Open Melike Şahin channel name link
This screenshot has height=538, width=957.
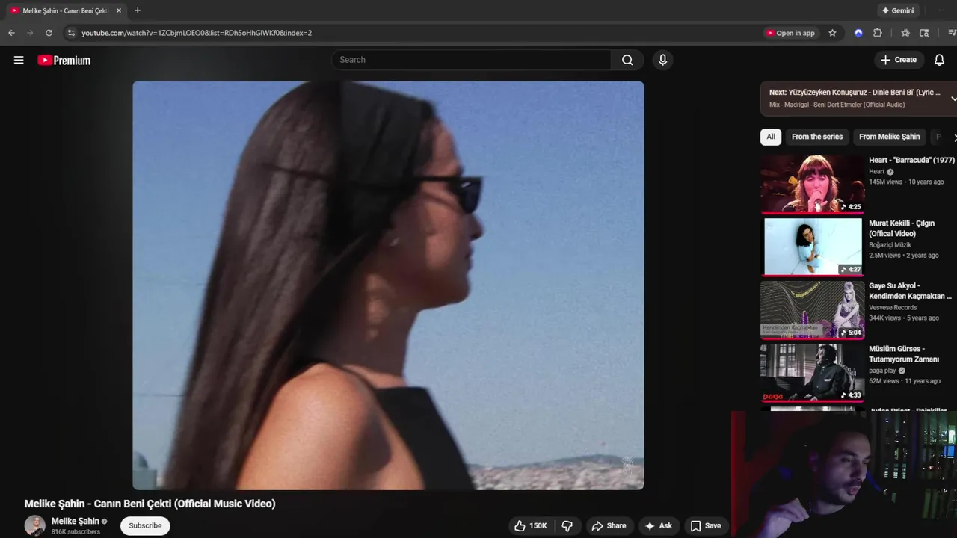[75, 521]
